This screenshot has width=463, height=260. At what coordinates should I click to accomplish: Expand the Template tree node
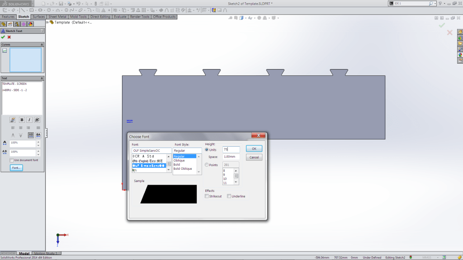48,22
